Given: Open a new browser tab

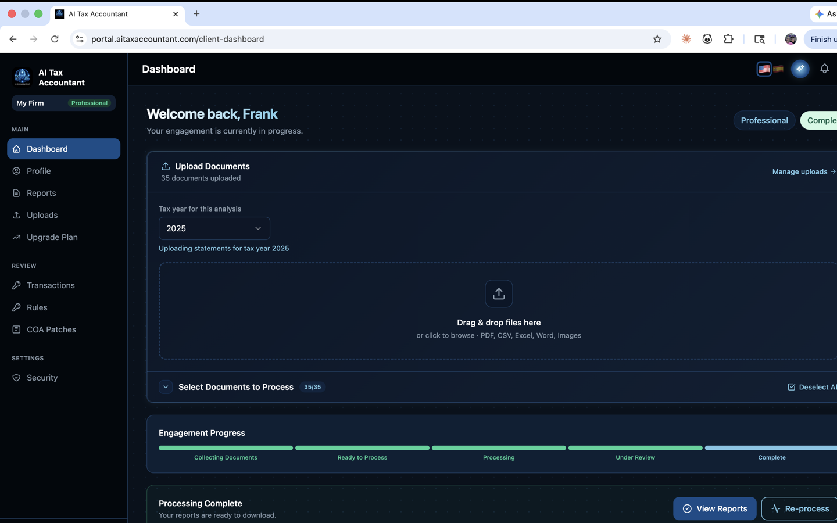Looking at the screenshot, I should (196, 13).
